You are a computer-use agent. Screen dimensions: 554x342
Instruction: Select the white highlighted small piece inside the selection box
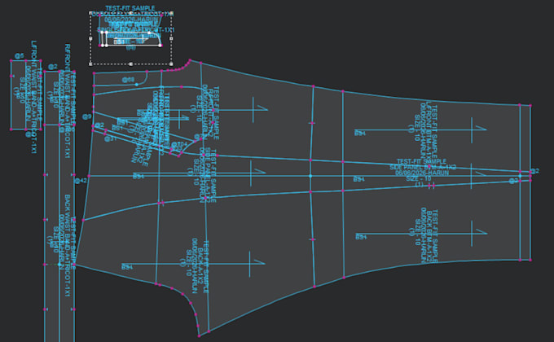click(x=131, y=39)
